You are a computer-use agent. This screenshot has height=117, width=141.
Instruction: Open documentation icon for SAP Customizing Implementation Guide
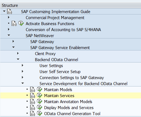point(9,11)
